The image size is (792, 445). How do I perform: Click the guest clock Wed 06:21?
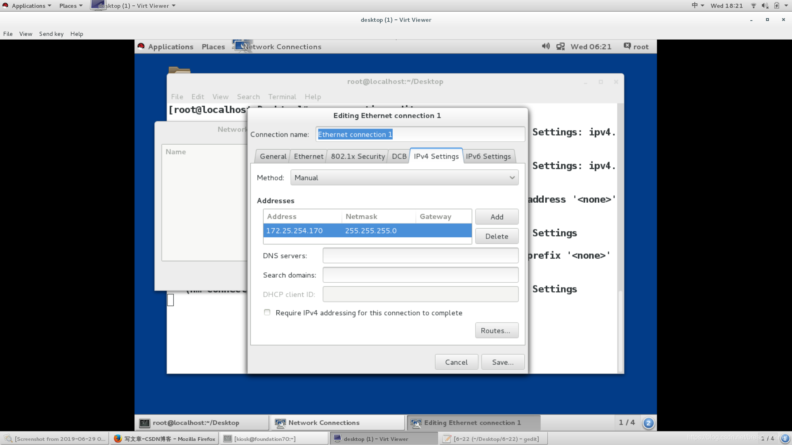pos(591,47)
